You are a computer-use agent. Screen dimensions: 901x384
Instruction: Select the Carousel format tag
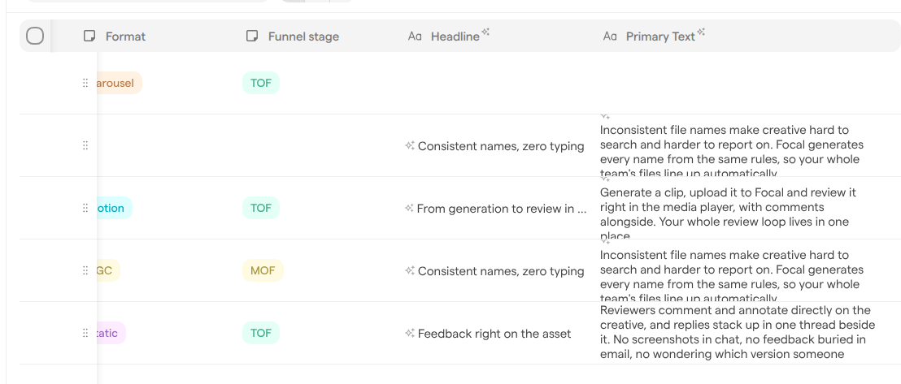[x=119, y=84]
